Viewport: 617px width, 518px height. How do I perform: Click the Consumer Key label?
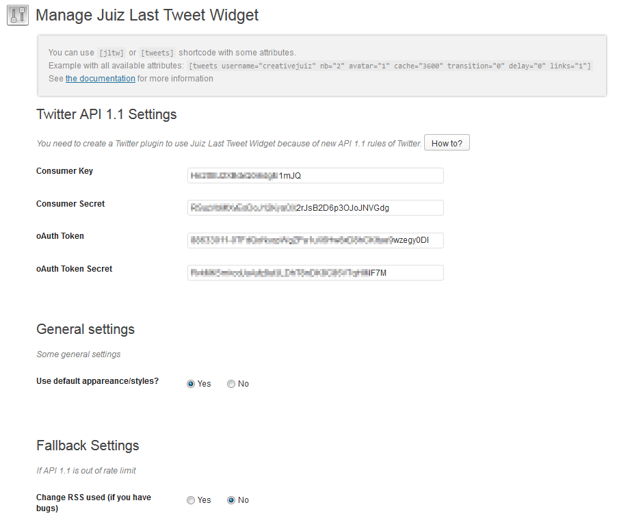point(64,171)
